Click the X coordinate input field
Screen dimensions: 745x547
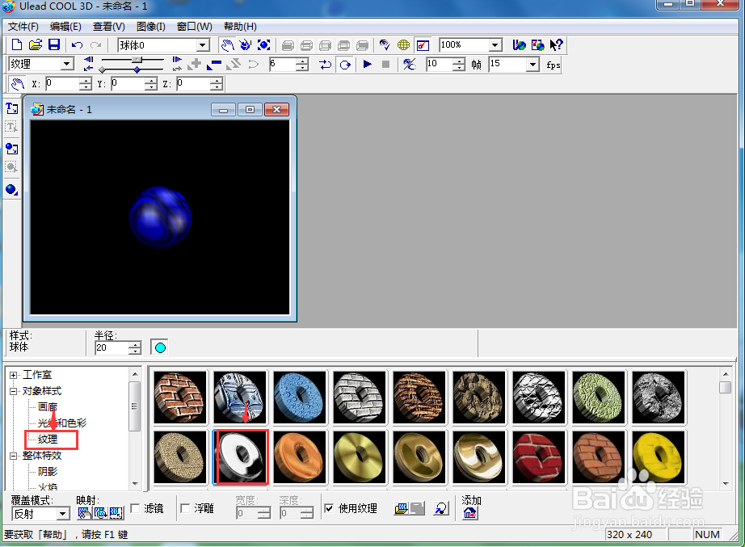[x=63, y=84]
